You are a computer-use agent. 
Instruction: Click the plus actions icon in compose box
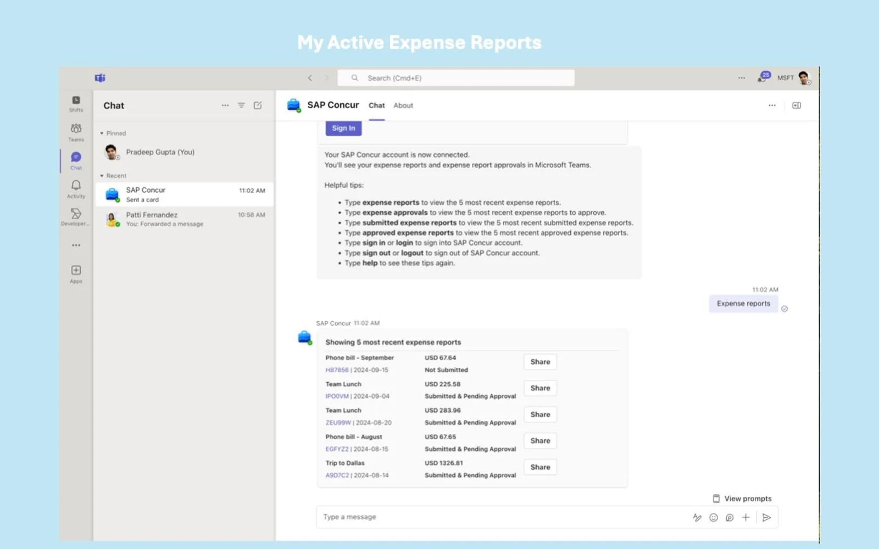coord(746,517)
